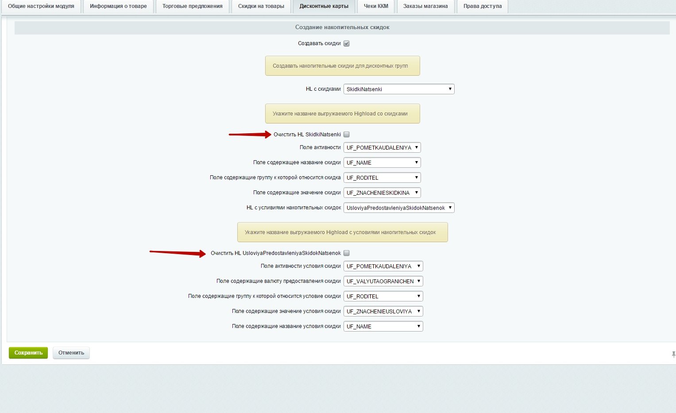Check Очистить HL UsloviyaPredostavleniyaSkidokNatsenok box
This screenshot has width=676, height=413.
(347, 253)
